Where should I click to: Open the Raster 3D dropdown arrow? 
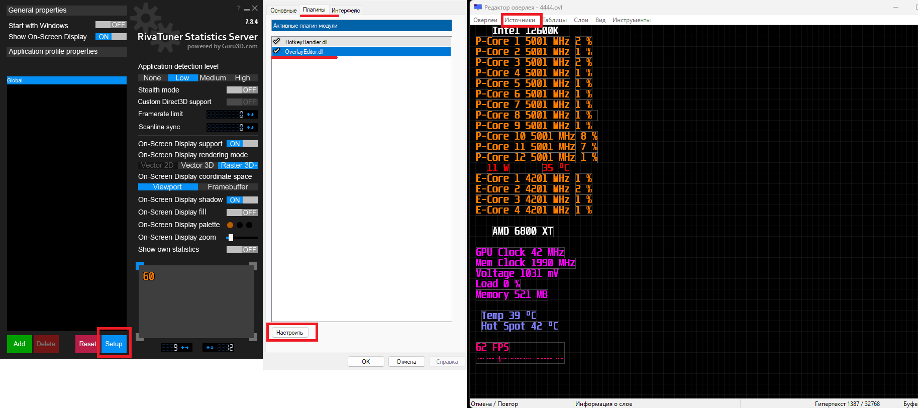[x=256, y=165]
